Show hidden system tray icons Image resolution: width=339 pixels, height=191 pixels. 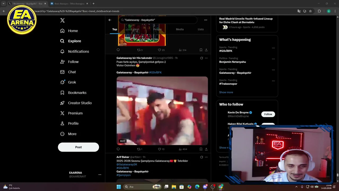296,187
